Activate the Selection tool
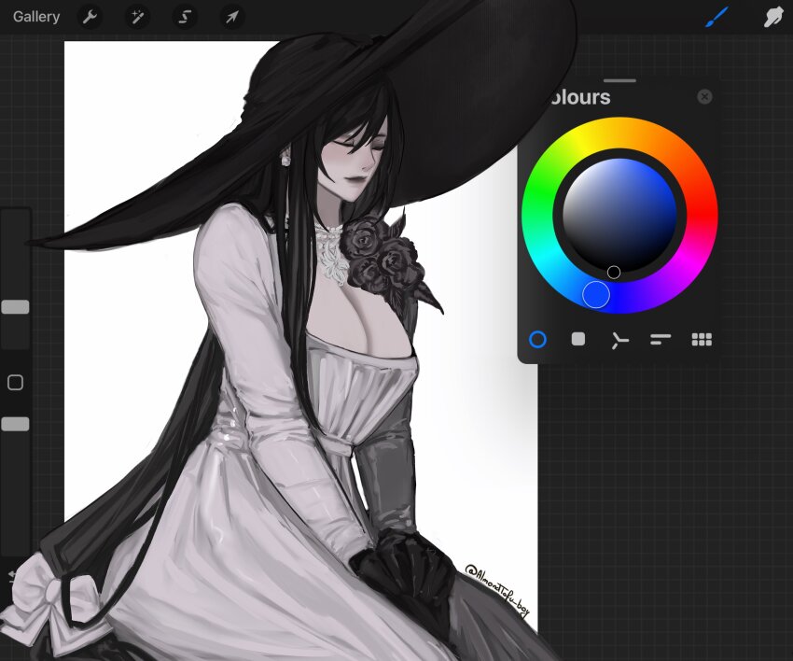 [185, 16]
